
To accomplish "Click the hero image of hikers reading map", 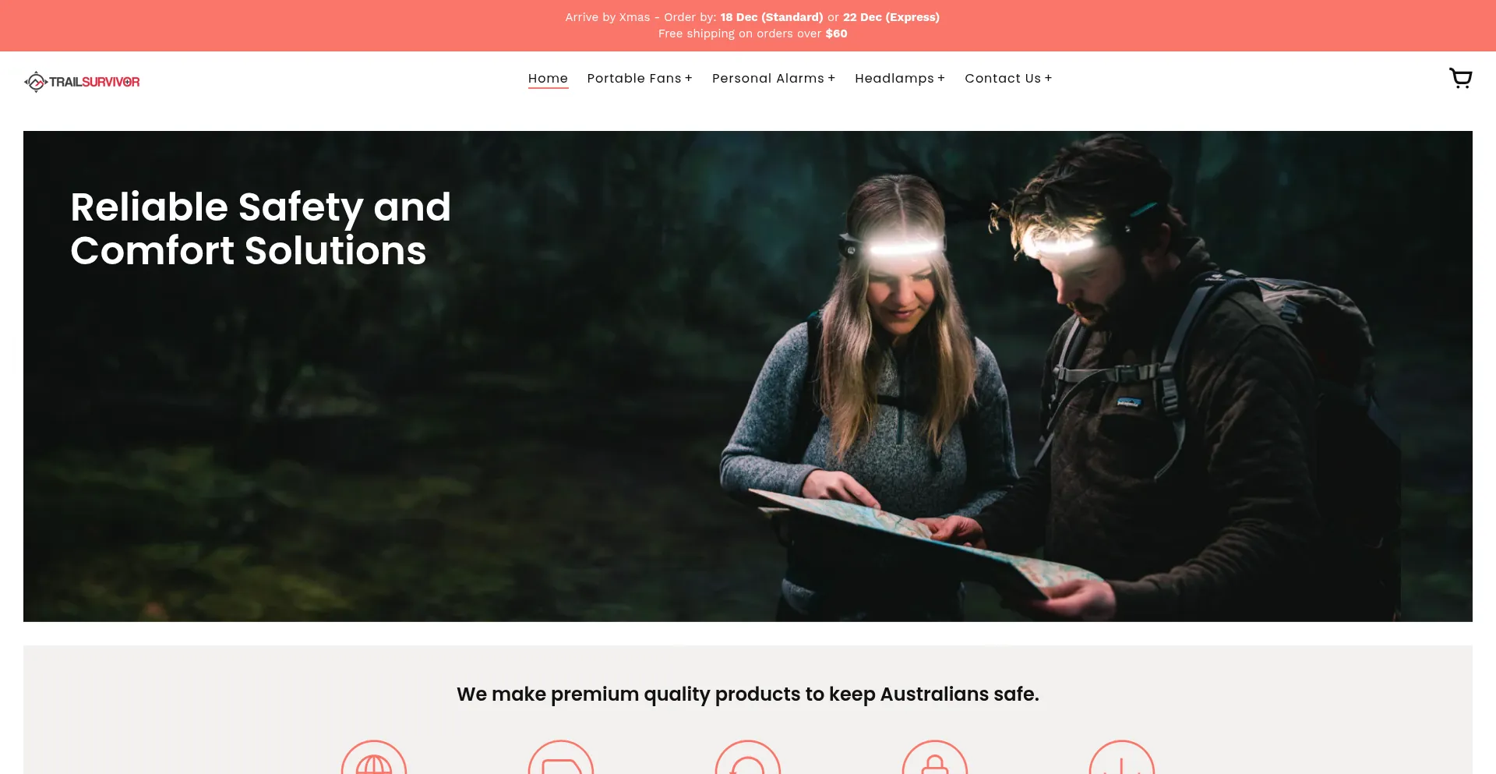I will pos(748,376).
